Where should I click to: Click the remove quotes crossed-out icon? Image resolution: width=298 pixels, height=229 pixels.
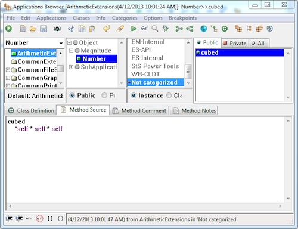point(40,219)
